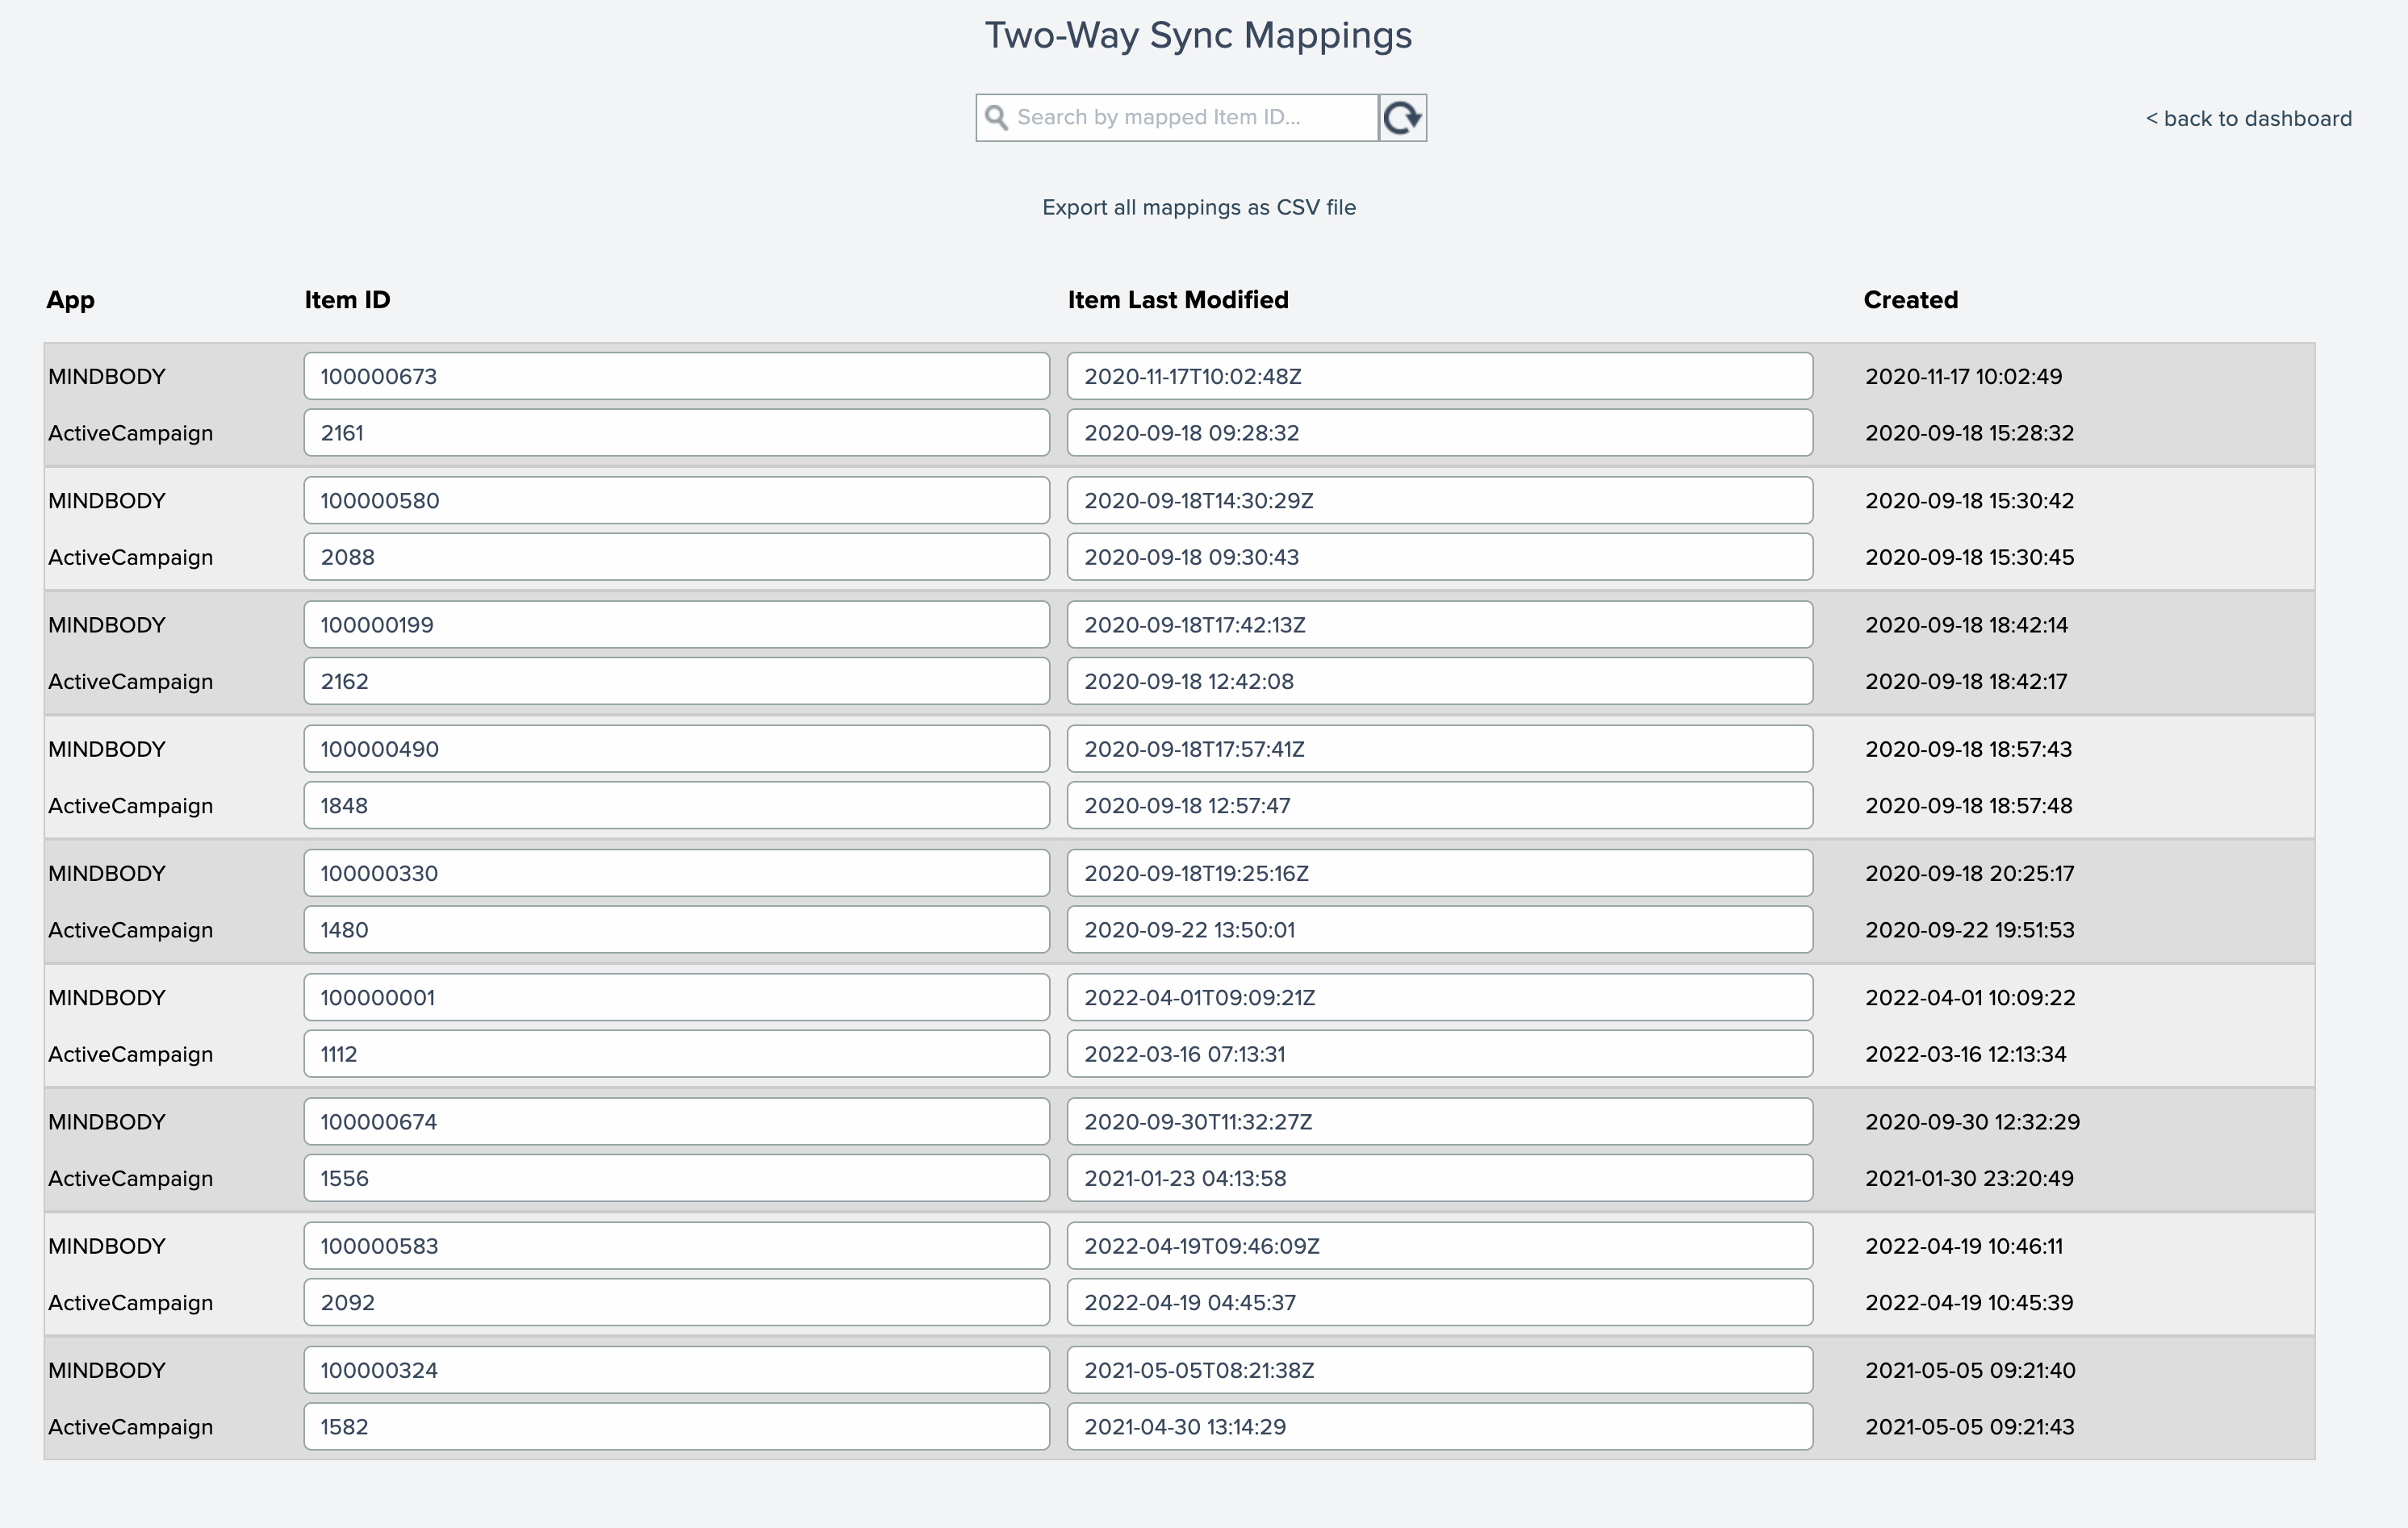
Task: Click the refresh icon beside search box
Action: [x=1402, y=118]
